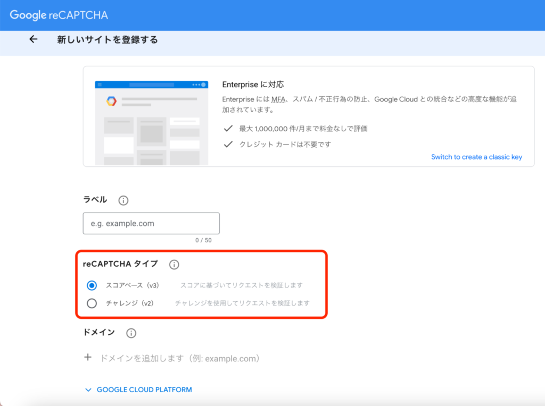
Task: Click the ドメインを追加します input field
Action: tap(180, 358)
